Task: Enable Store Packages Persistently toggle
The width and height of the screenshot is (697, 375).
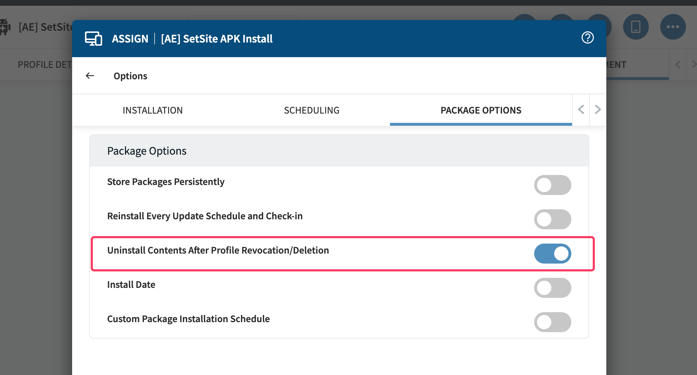Action: (552, 185)
